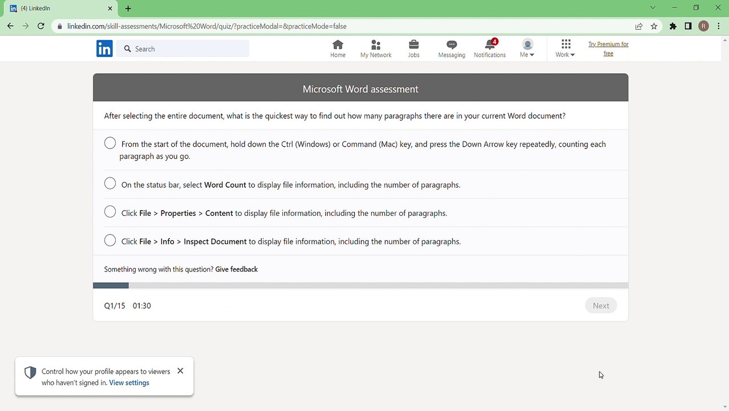This screenshot has width=729, height=411.
Task: Click the search magnifier icon
Action: pyautogui.click(x=127, y=49)
